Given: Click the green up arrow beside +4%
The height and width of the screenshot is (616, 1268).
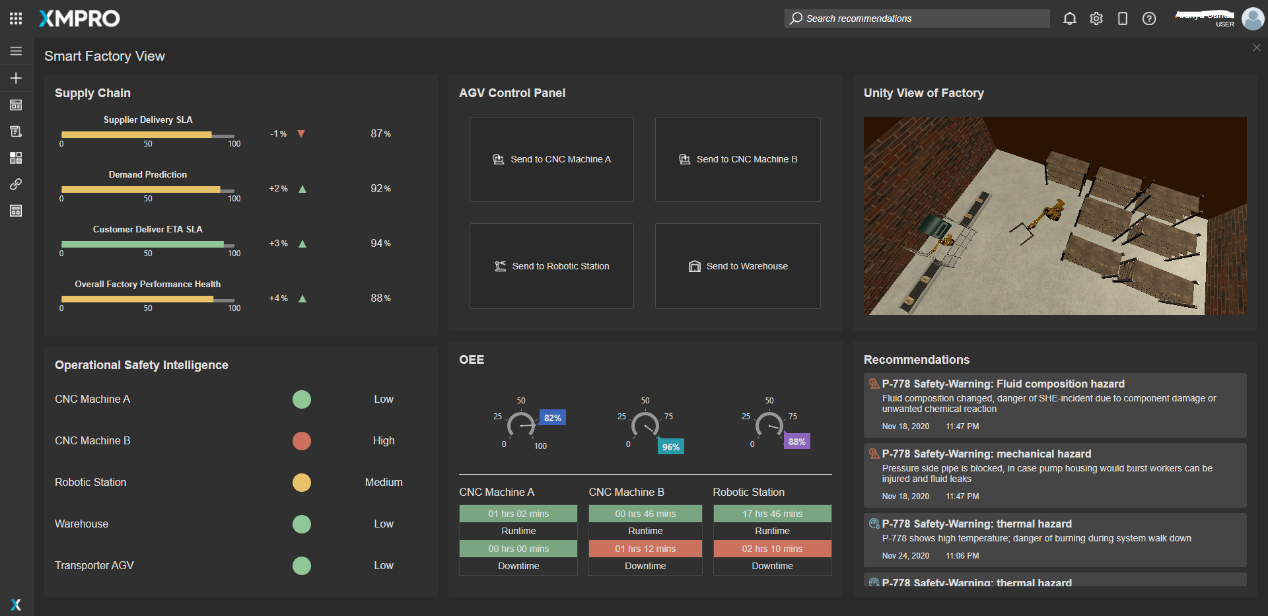Looking at the screenshot, I should click(x=302, y=298).
